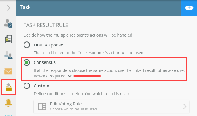
Task: Open the voting result rule icon
Action: 8,87
